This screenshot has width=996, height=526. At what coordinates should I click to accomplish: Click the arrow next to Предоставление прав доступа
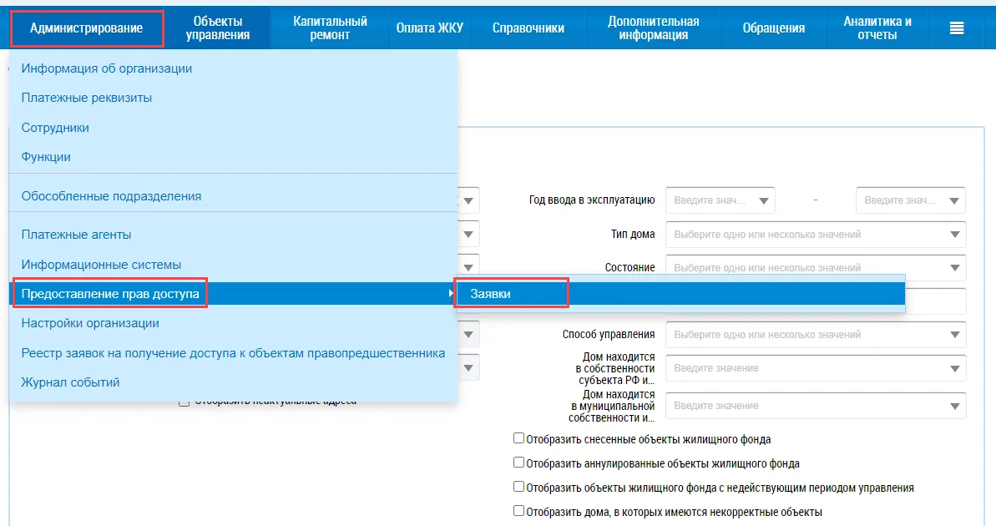coord(450,294)
